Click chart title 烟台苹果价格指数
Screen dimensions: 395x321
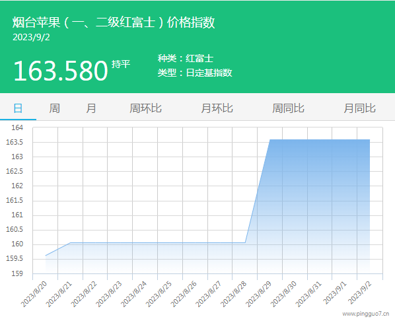114,22
